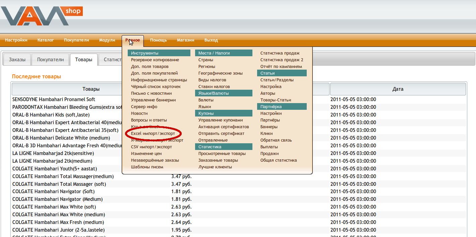Image resolution: width=476 pixels, height=237 pixels.
Task: Open Валюты
Action: point(206,100)
